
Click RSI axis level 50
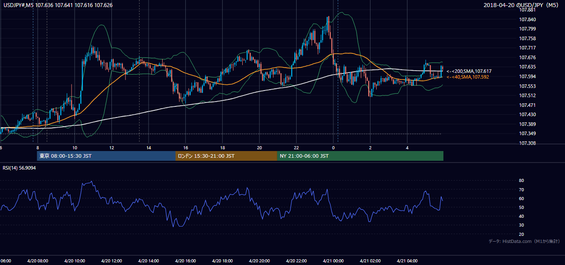(521, 207)
